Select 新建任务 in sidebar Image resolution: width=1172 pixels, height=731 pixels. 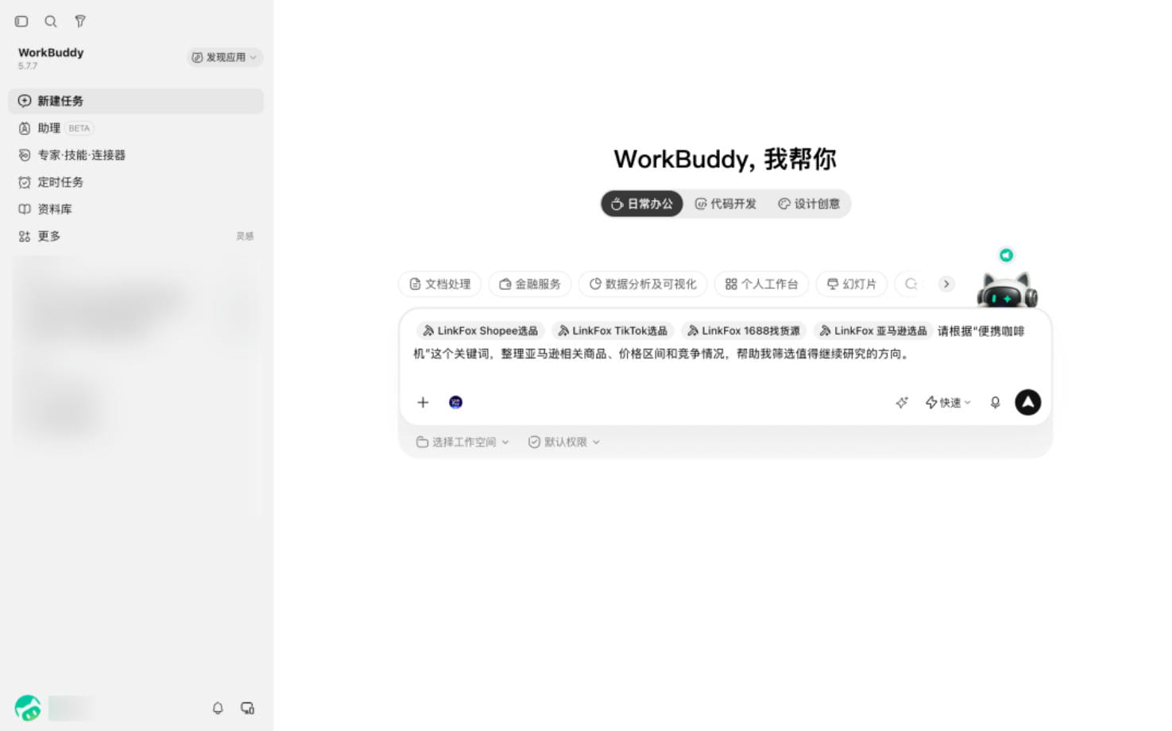(x=136, y=101)
